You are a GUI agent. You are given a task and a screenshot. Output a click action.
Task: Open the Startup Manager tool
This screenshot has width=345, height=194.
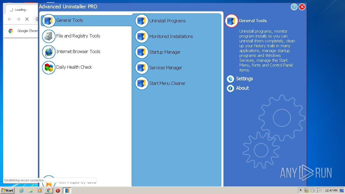(x=165, y=52)
